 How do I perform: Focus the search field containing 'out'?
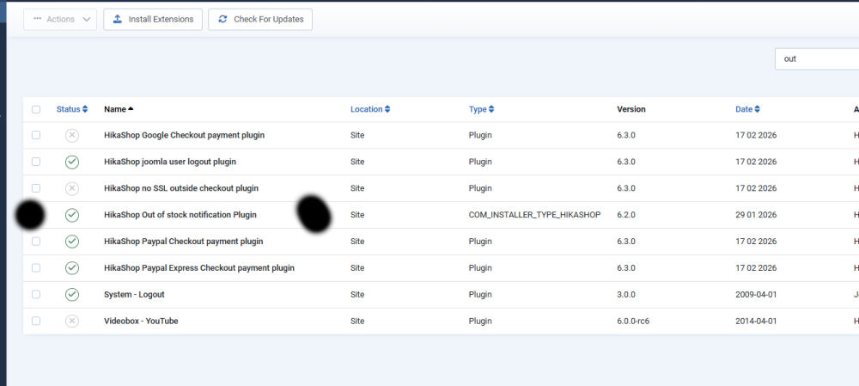(817, 58)
